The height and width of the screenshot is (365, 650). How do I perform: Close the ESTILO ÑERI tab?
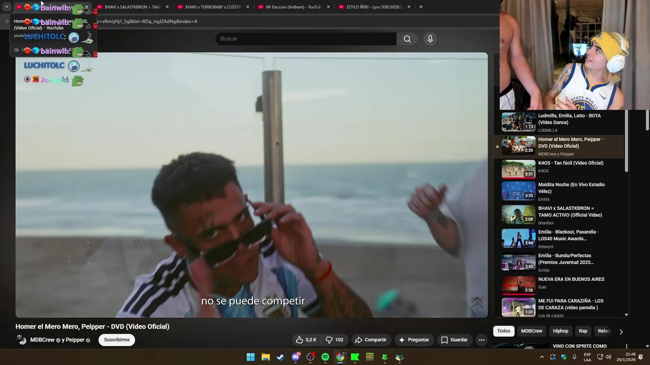pyautogui.click(x=409, y=7)
